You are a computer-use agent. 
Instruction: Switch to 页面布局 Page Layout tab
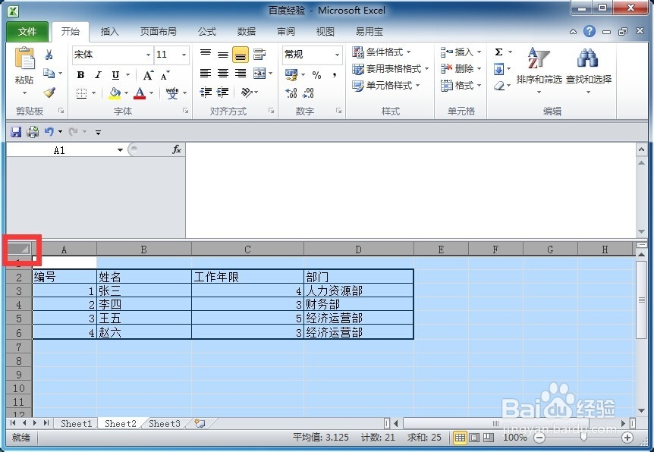(158, 31)
